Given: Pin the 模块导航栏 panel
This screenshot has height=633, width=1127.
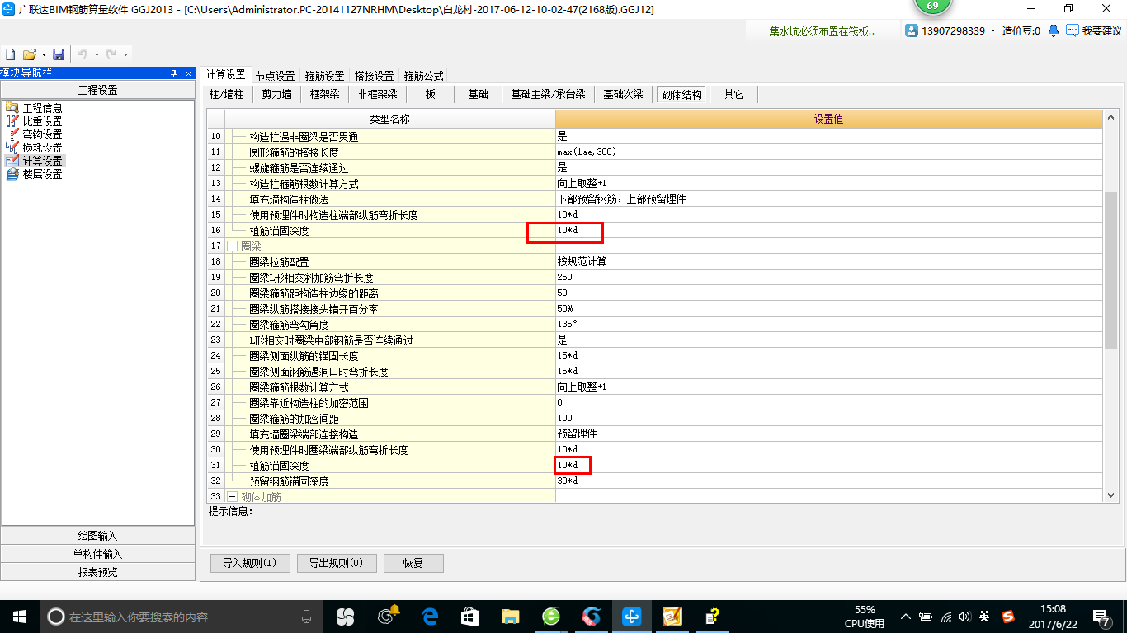Looking at the screenshot, I should (x=173, y=73).
